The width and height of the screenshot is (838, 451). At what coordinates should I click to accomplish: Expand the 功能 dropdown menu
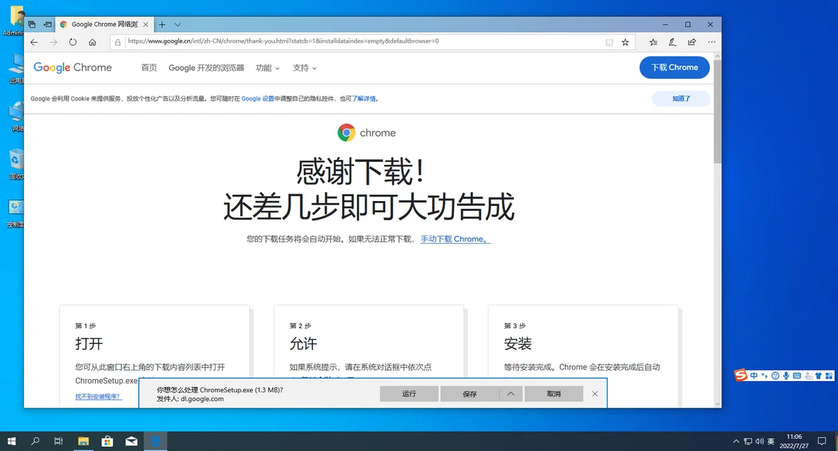coord(267,68)
